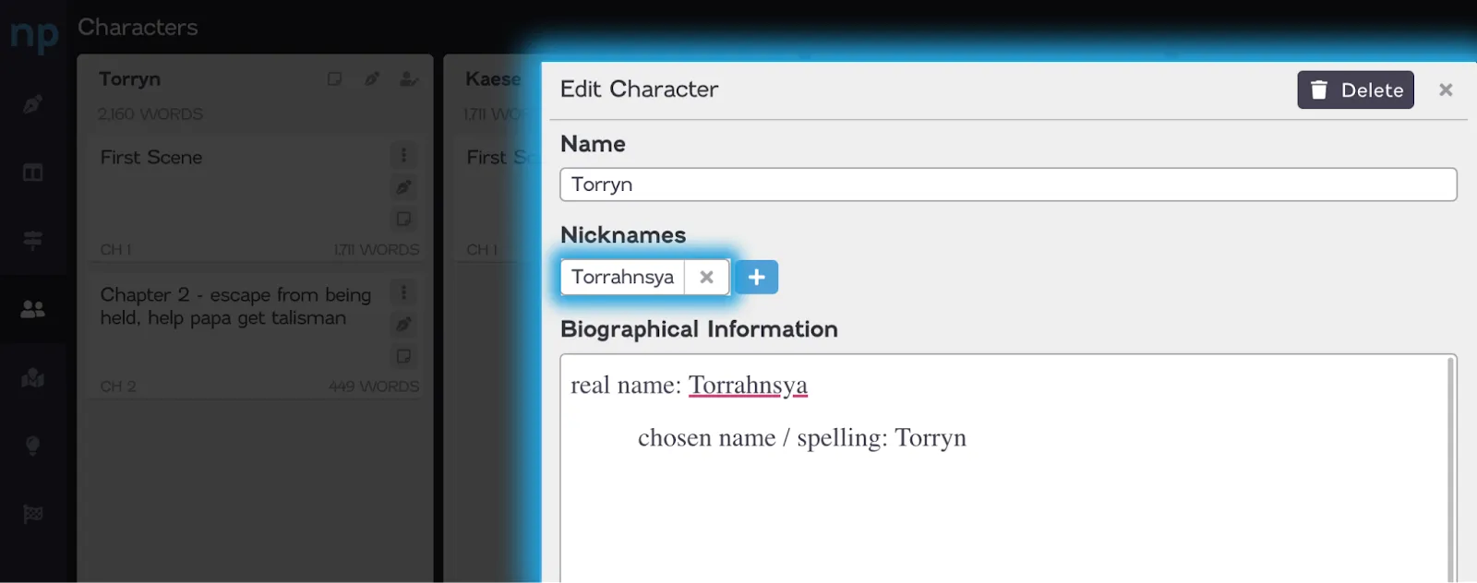
Task: Open the lightbulb ideas sidebar icon
Action: pyautogui.click(x=33, y=446)
